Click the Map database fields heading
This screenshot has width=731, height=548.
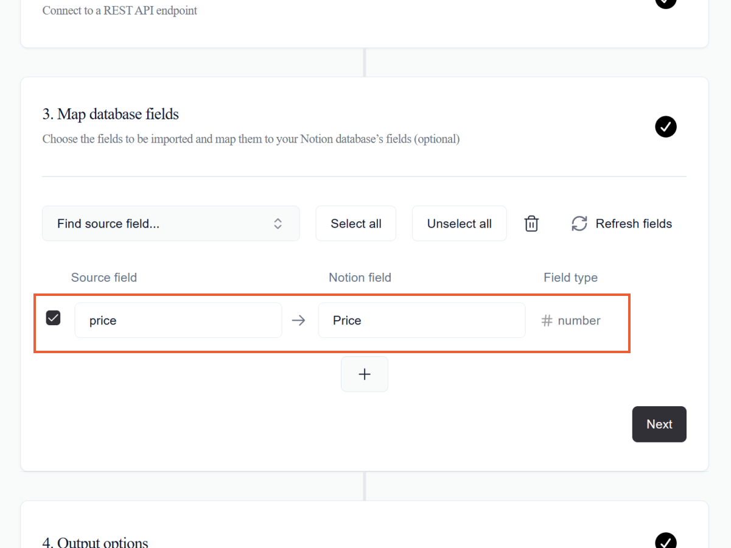pos(111,114)
